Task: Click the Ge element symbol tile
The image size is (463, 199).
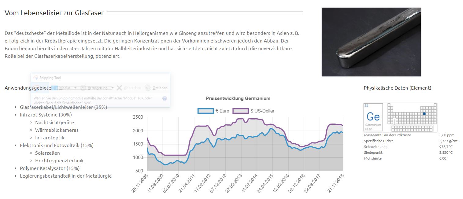Action: pos(373,117)
